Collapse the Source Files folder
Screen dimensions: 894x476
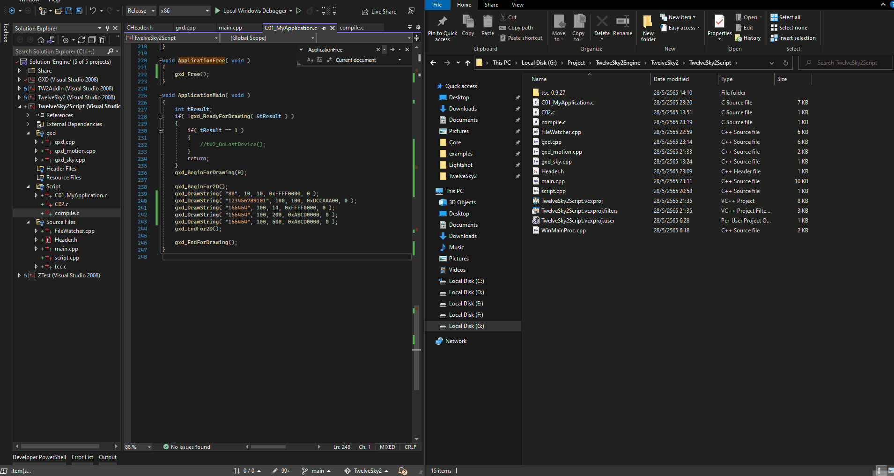pos(28,222)
